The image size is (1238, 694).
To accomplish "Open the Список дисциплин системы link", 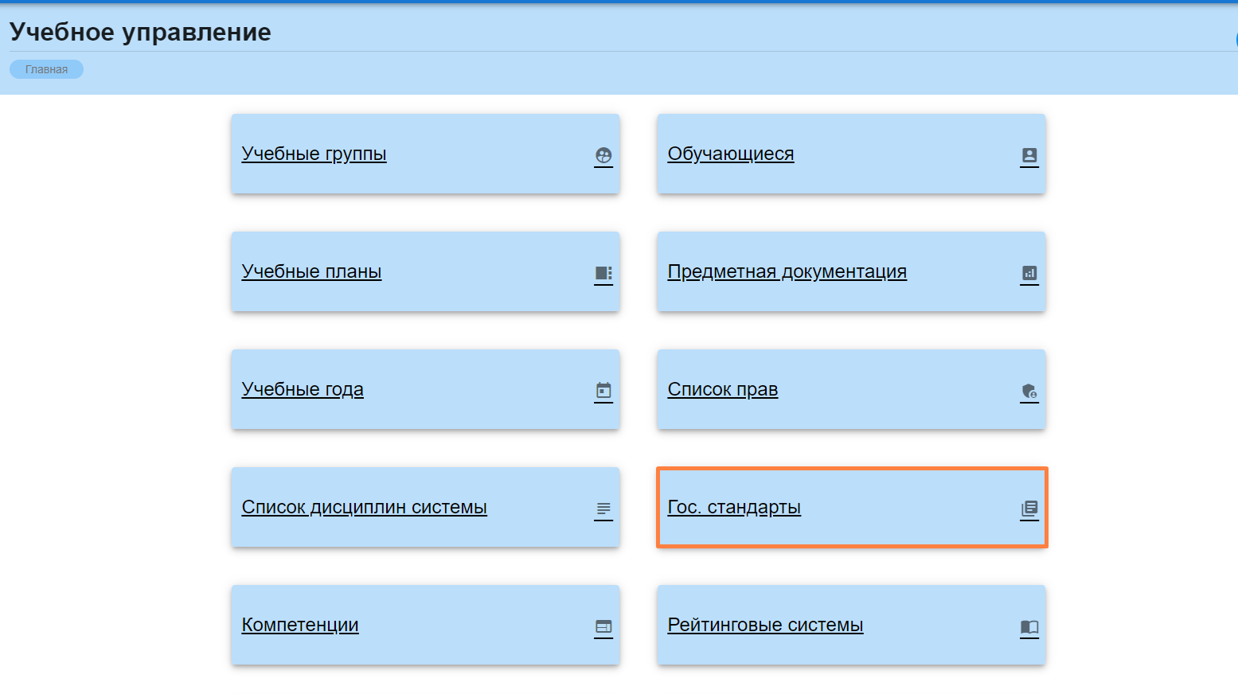I will [x=364, y=507].
